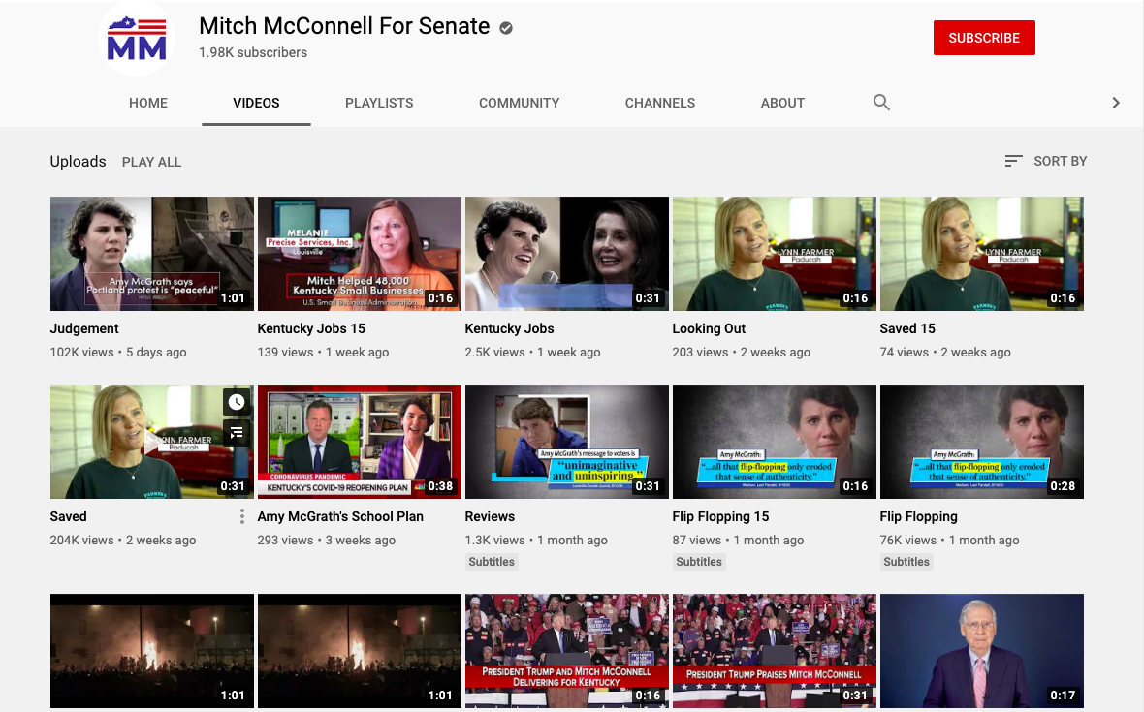The width and height of the screenshot is (1144, 712).
Task: Switch to the Home tab
Action: (x=148, y=103)
